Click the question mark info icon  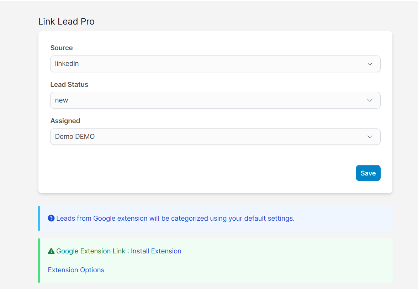point(51,218)
